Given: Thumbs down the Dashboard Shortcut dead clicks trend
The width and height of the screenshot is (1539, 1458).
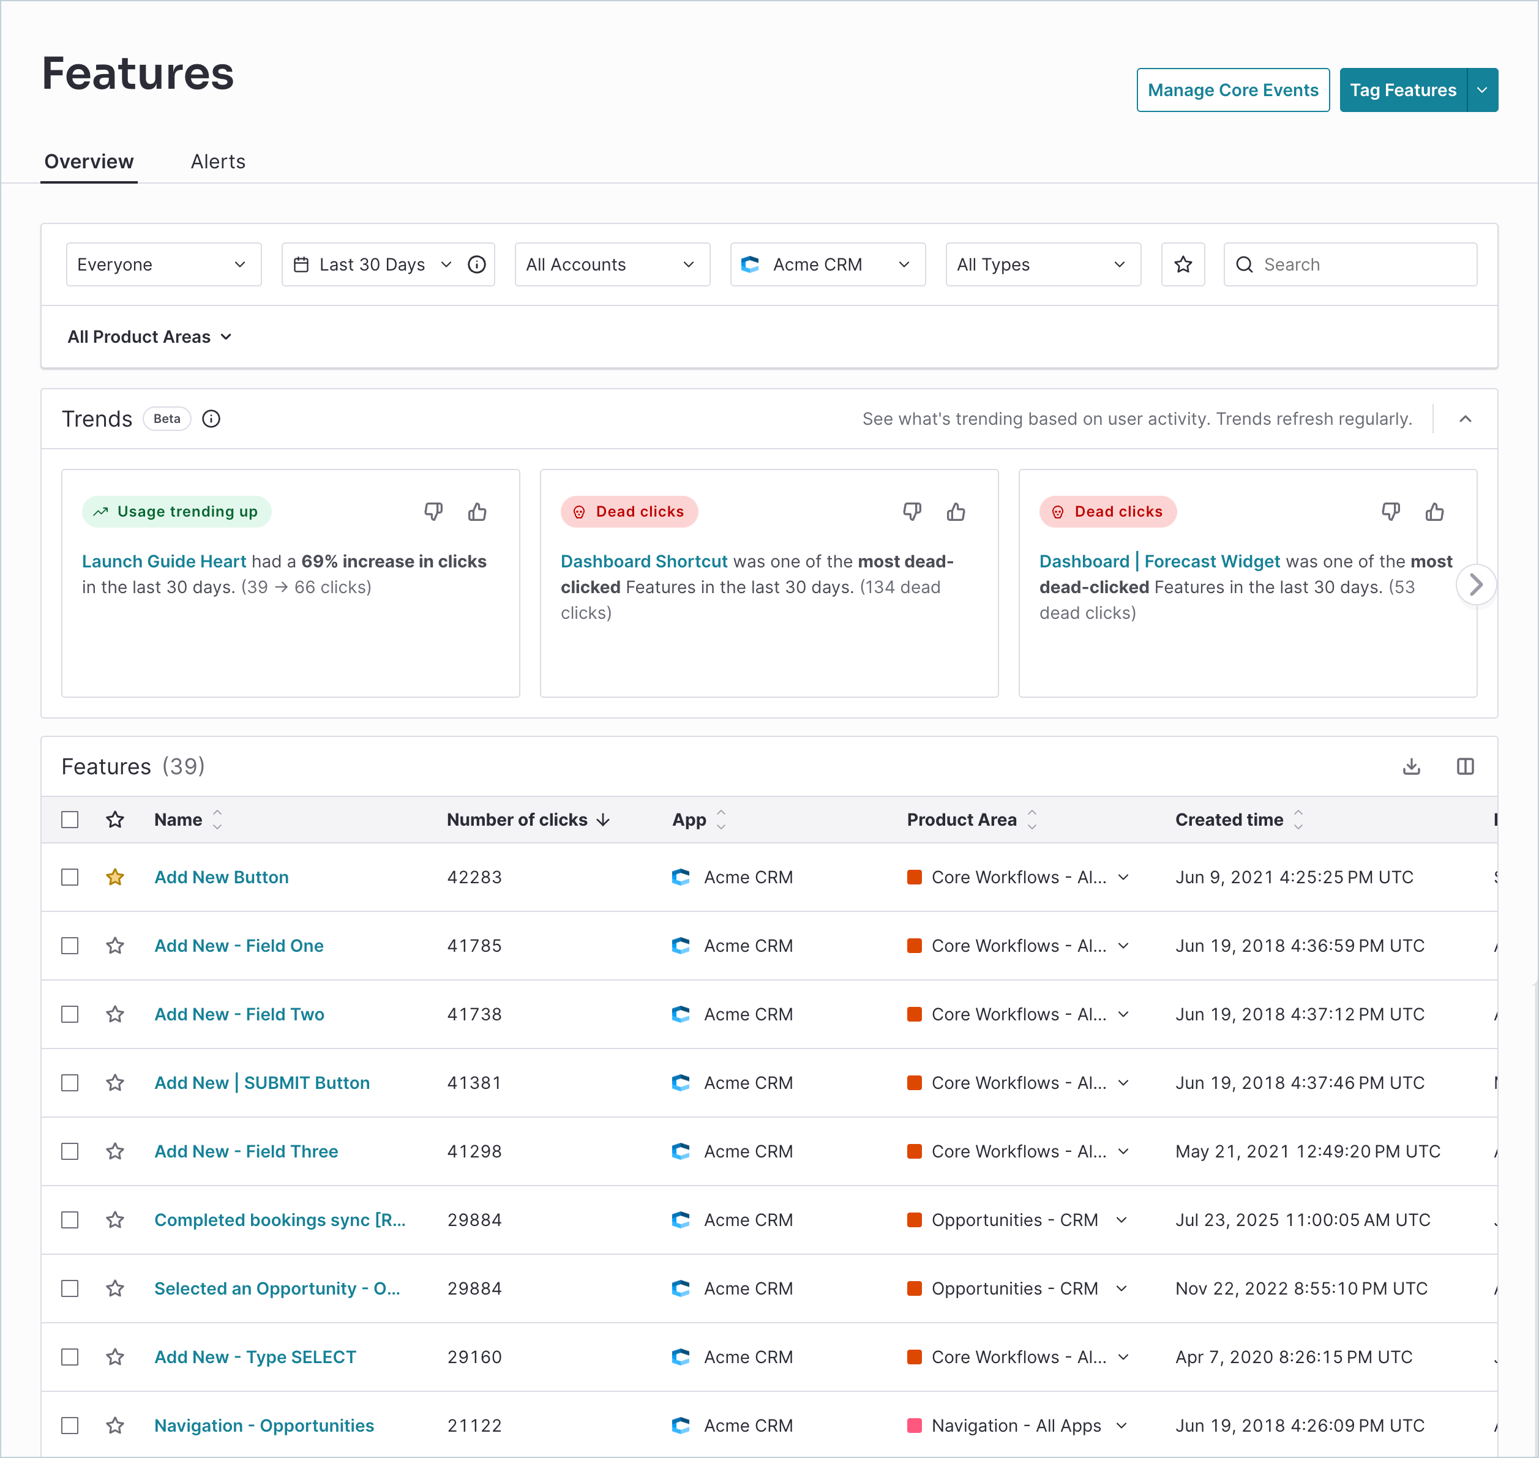Looking at the screenshot, I should [913, 511].
